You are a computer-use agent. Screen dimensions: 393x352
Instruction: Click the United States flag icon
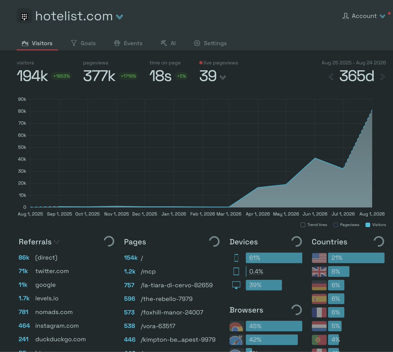(x=319, y=258)
